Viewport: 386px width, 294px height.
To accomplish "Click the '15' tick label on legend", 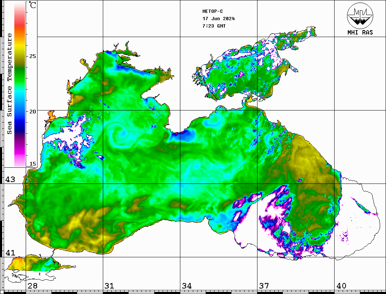I will [32, 164].
